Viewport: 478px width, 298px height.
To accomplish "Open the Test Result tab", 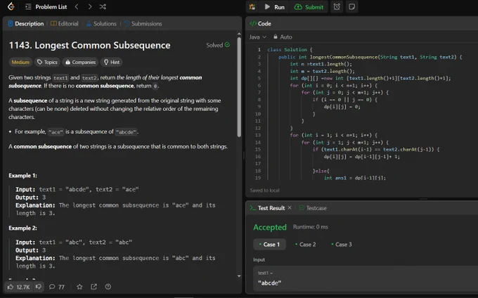I will click(267, 208).
